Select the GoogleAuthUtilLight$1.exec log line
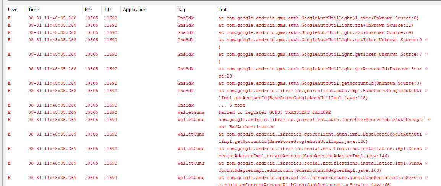Image resolution: width=441 pixels, height=186 pixels. [319, 18]
